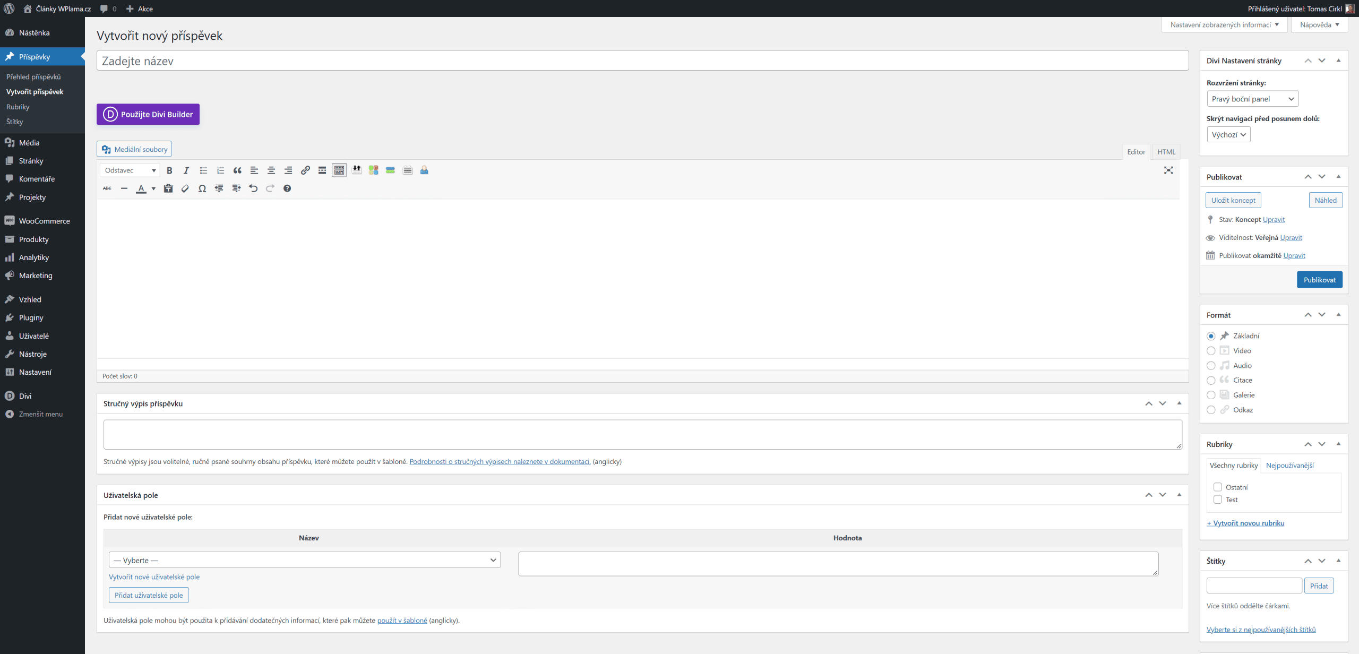Click the Použijte Divi Builder button
The image size is (1359, 654).
coord(148,114)
